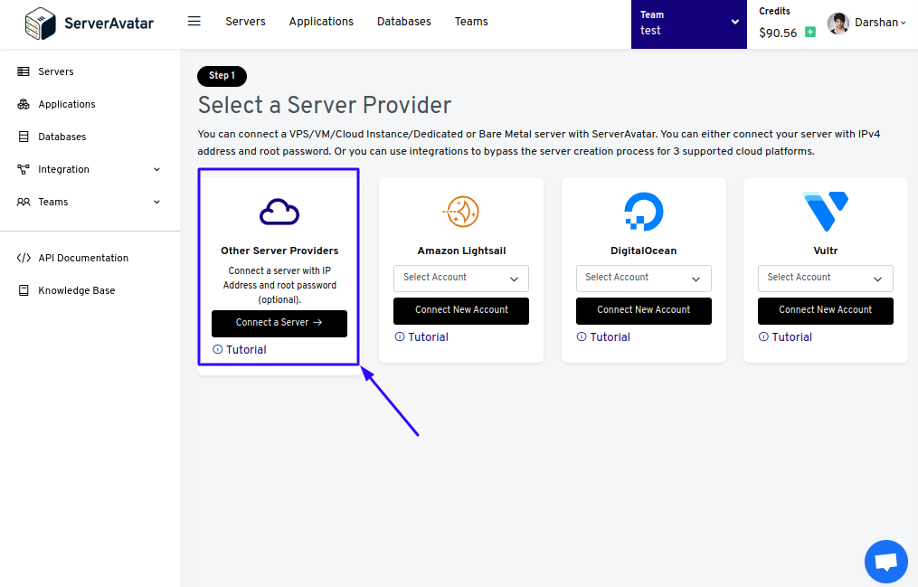This screenshot has width=918, height=587.
Task: Click Connect New Account for Amazon Lightsail
Action: [461, 311]
